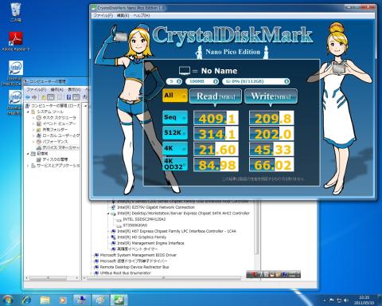Click the Action Center flag tray icon
Viewport: 382px width, 306px height.
click(332, 300)
